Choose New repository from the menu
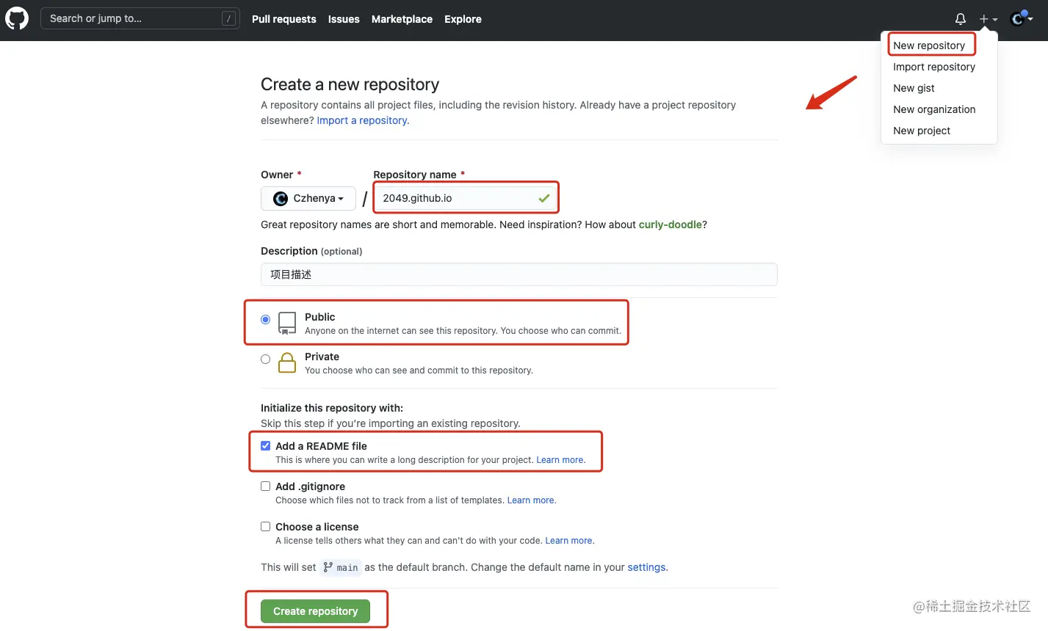Viewport: 1048px width, 631px height. pos(929,45)
